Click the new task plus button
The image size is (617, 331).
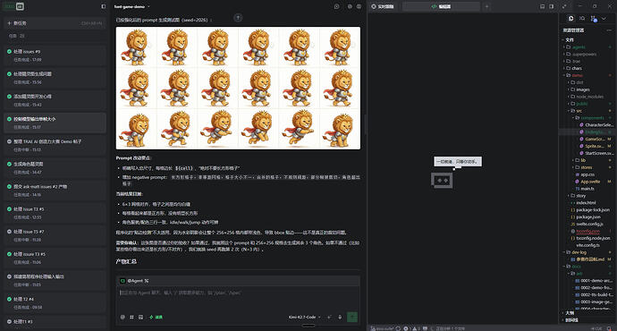click(55, 23)
